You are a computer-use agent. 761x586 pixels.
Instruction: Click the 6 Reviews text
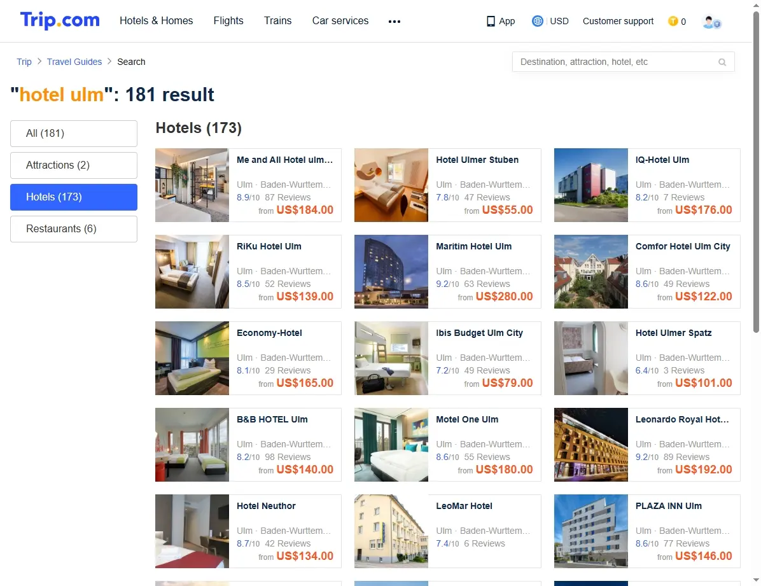(x=484, y=543)
